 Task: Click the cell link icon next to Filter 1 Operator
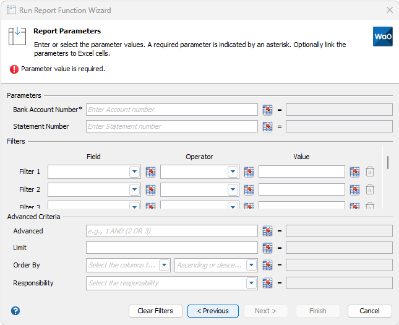[249, 172]
